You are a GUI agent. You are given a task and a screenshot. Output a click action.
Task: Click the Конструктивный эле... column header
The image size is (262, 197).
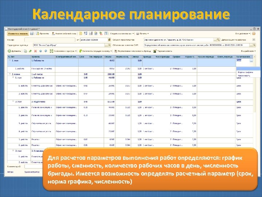click(67, 57)
